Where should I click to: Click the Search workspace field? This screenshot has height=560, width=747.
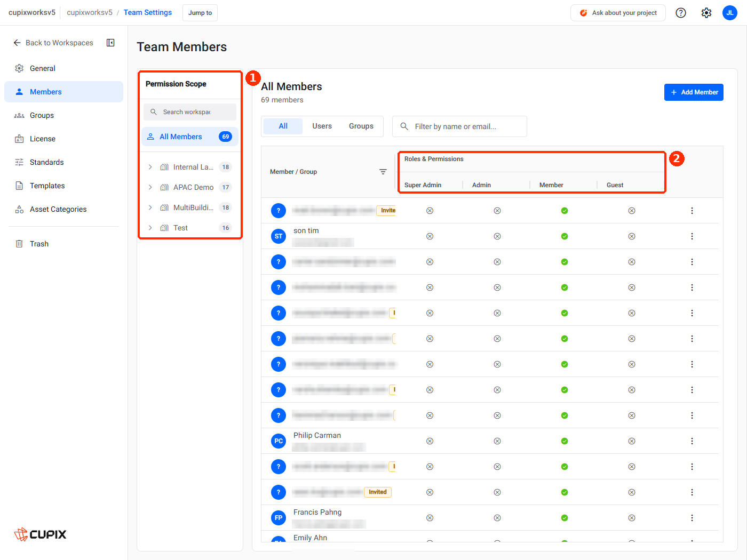coord(190,112)
